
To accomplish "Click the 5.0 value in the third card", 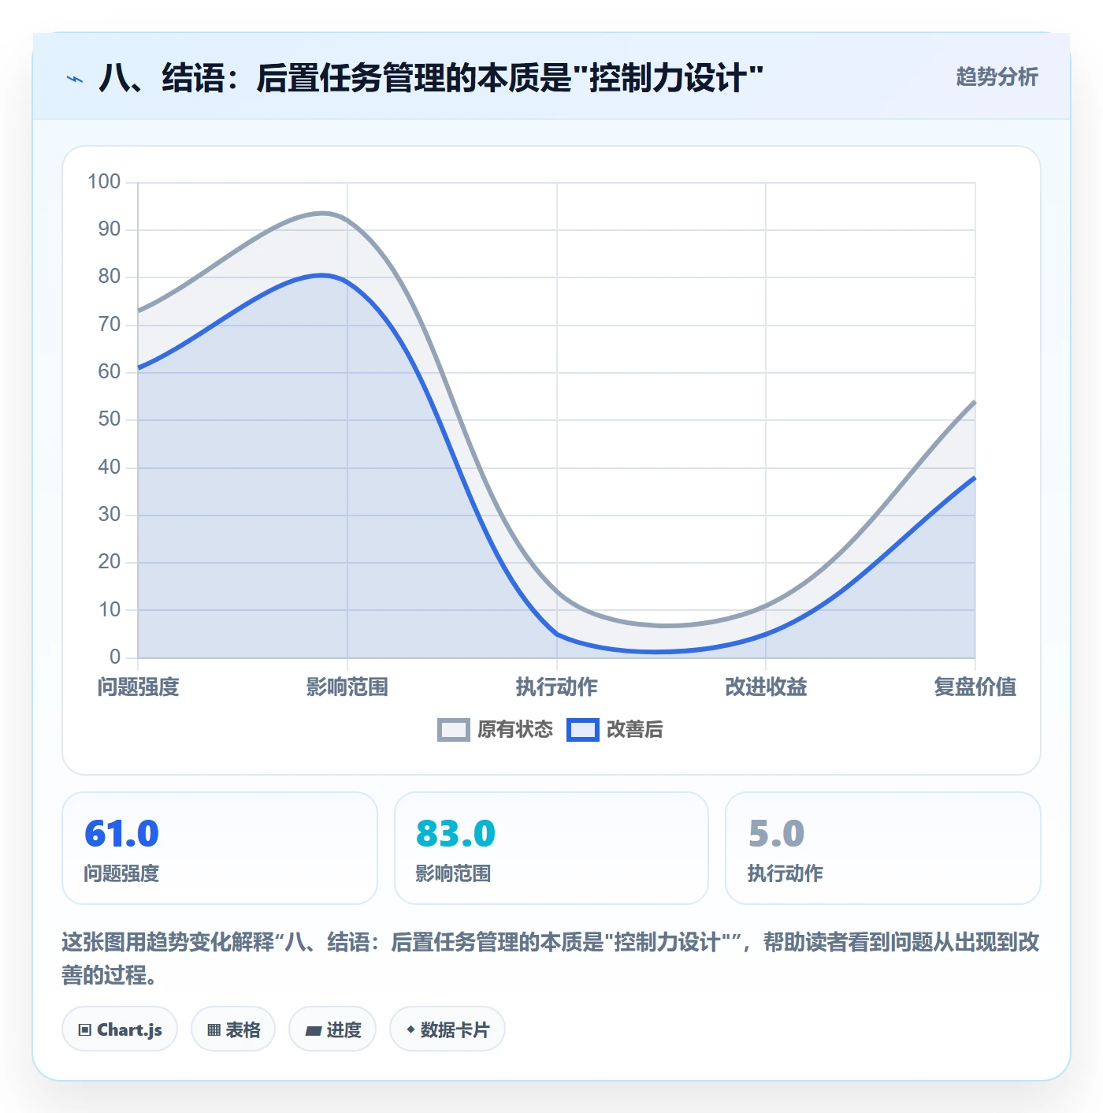I will (x=776, y=834).
